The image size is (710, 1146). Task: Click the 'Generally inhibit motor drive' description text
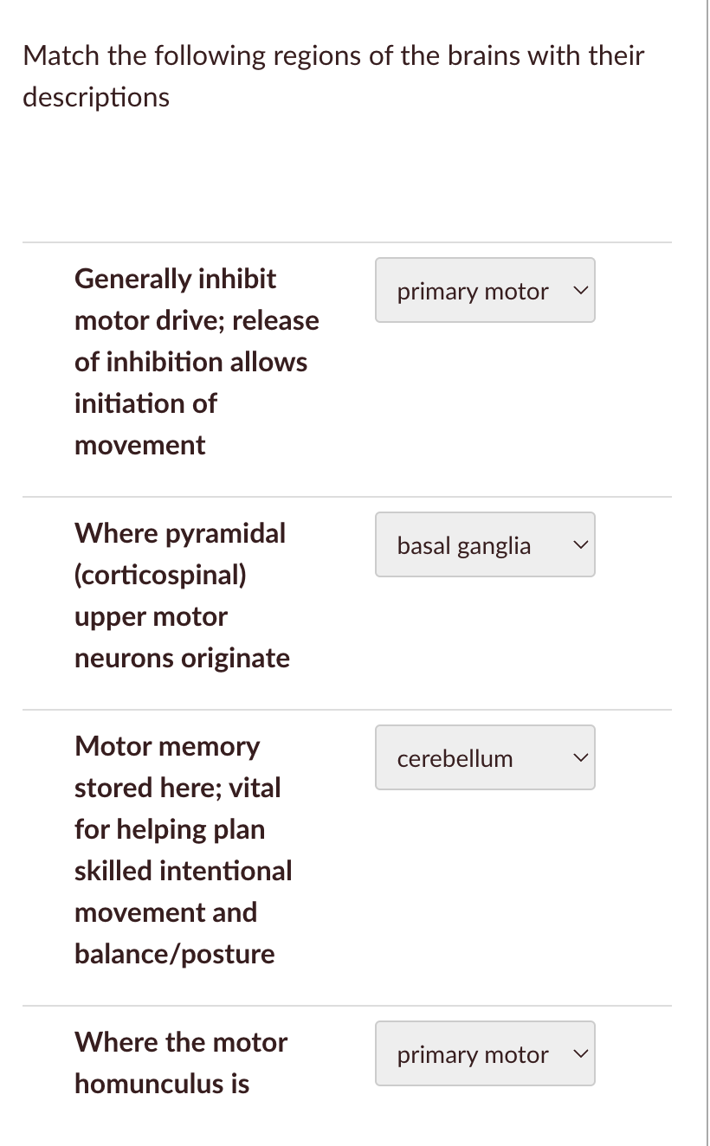197,361
